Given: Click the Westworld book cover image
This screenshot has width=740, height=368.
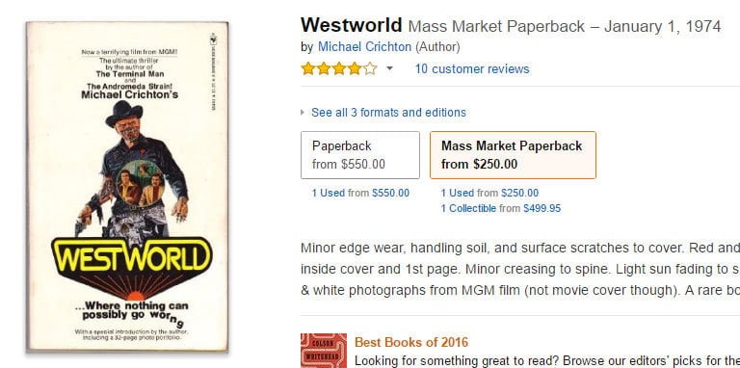Looking at the screenshot, I should click(127, 187).
